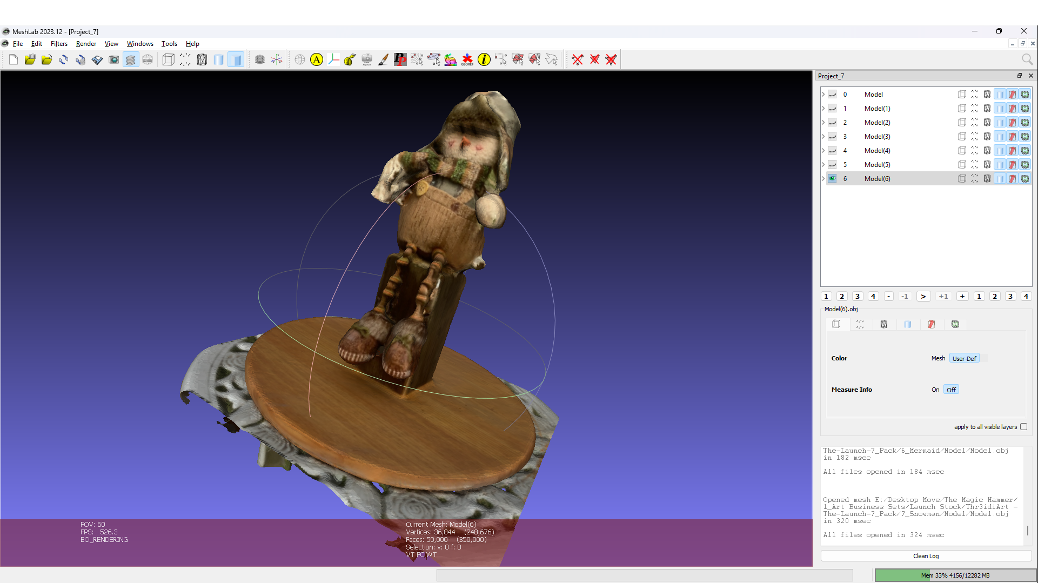Viewport: 1038px width, 583px height.
Task: Show the hidden Model(3) layer
Action: (x=832, y=137)
